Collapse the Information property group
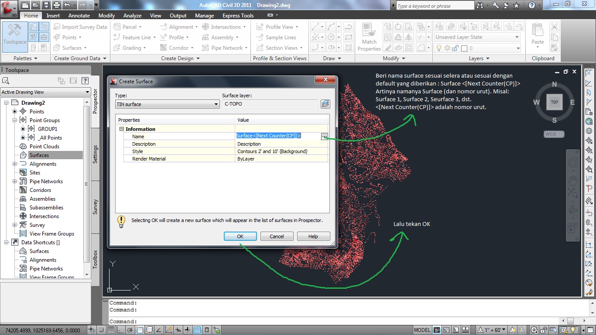This screenshot has height=335, width=596. pyautogui.click(x=121, y=129)
